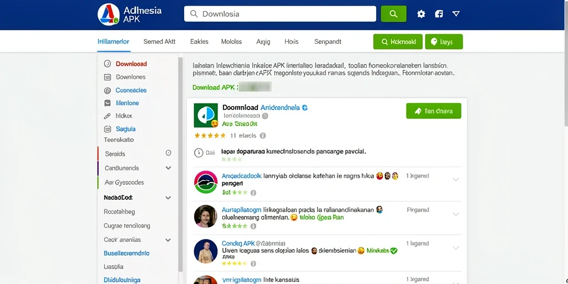
Task: Expand the Aurtapllatogm review chevron
Action: [456, 214]
